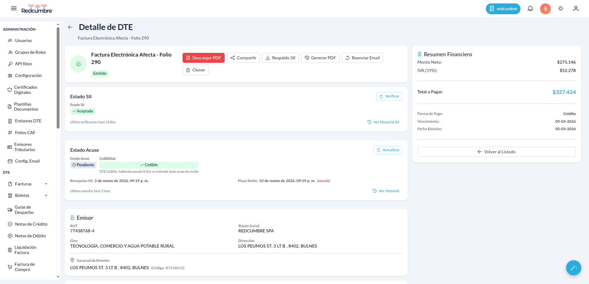Click the emisor RUT 77438768-4
Viewport: 589px width, 284px height.
[82, 231]
